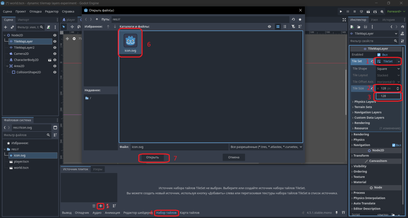408x218 pixels.
Task: Open Inspector object history icon
Action: tap(403, 27)
